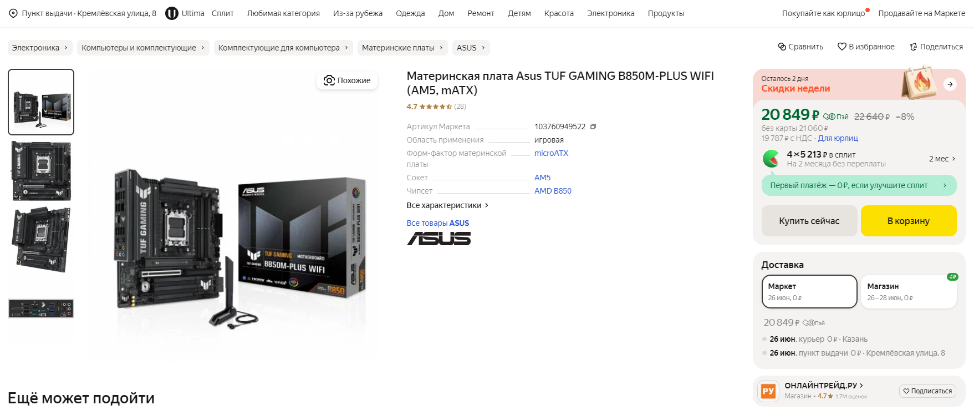
Task: Click the location pin for pickup point
Action: (13, 13)
